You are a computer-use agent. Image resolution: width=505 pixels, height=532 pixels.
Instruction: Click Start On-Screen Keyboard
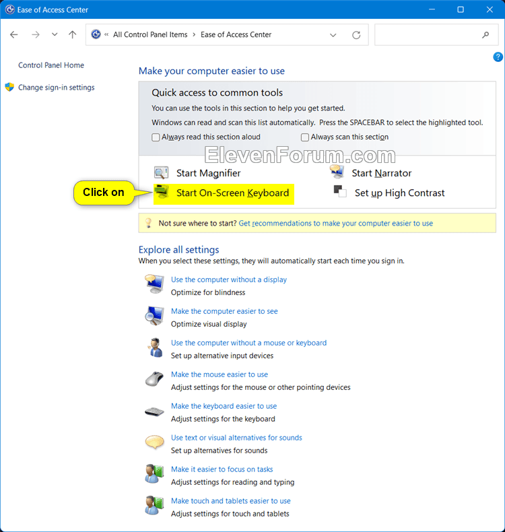click(x=233, y=193)
